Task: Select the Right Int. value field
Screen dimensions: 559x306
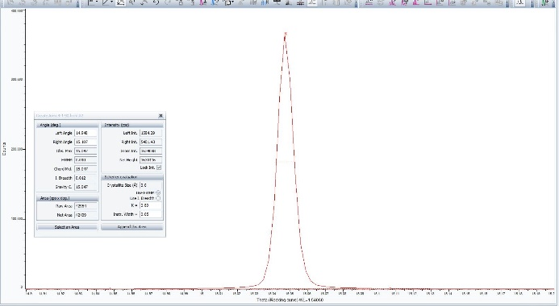Action: pyautogui.click(x=151, y=142)
